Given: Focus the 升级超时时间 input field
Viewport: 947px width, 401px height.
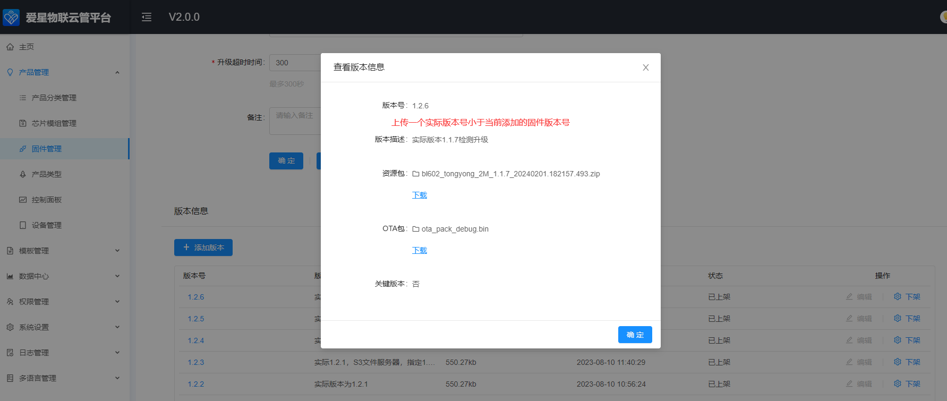Looking at the screenshot, I should (295, 63).
